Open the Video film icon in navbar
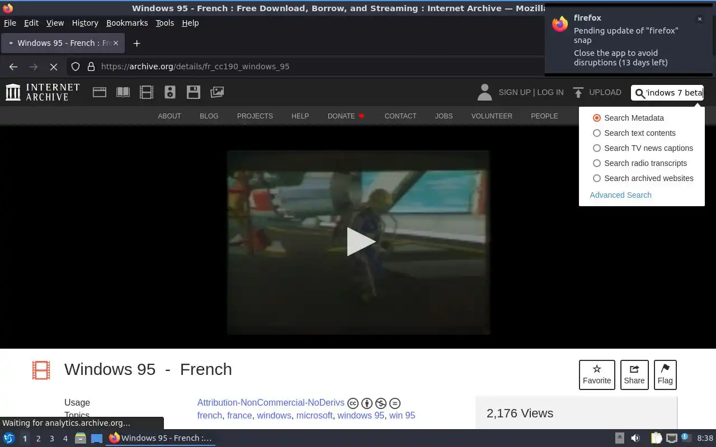The height and width of the screenshot is (447, 716). (x=147, y=92)
